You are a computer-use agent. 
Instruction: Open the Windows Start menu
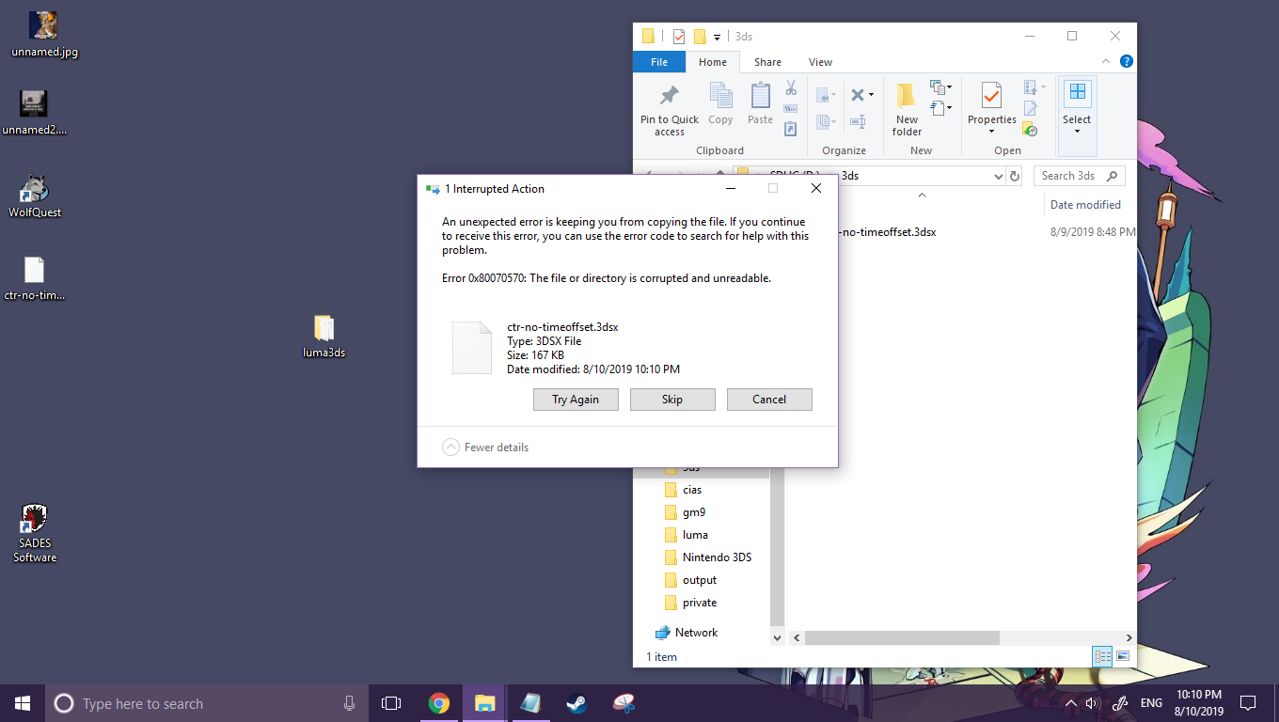tap(23, 703)
